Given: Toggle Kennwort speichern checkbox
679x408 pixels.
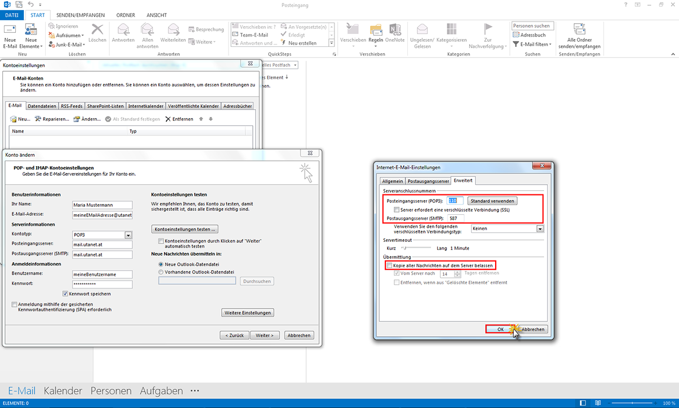Looking at the screenshot, I should [65, 294].
